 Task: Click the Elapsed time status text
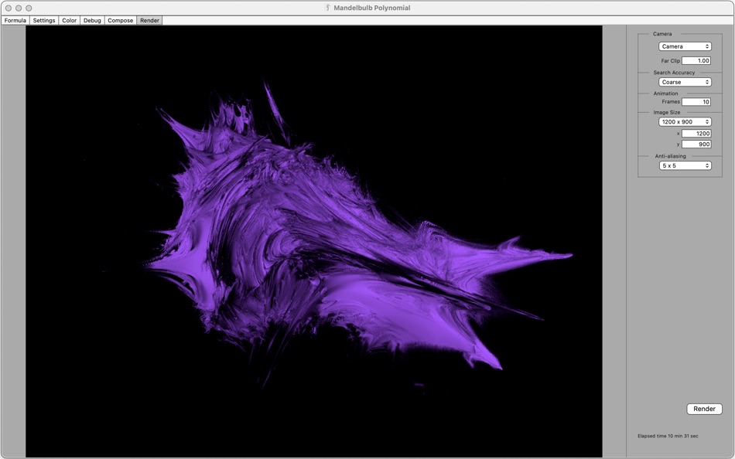click(x=668, y=436)
